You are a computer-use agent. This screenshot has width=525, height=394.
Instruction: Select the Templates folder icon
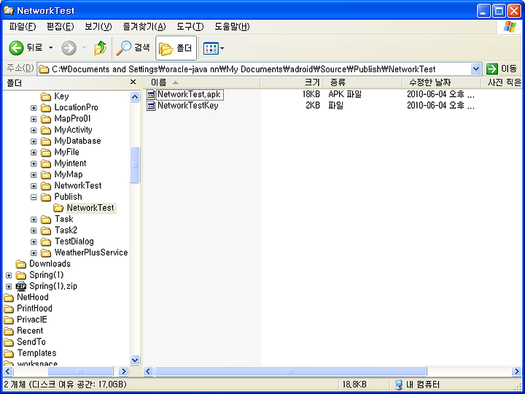(8, 353)
